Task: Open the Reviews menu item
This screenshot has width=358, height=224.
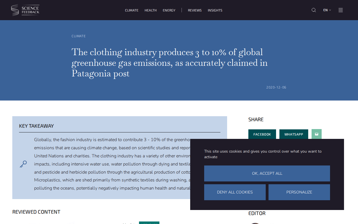Action: pos(195,10)
